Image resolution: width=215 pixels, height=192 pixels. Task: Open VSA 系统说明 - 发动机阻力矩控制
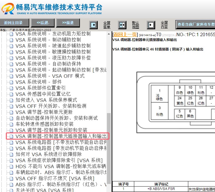pos(53,34)
